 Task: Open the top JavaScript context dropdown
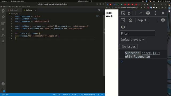pyautogui.click(x=142, y=20)
